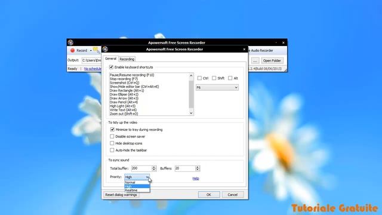Enable Hide desktop icons checkbox

pos(112,143)
